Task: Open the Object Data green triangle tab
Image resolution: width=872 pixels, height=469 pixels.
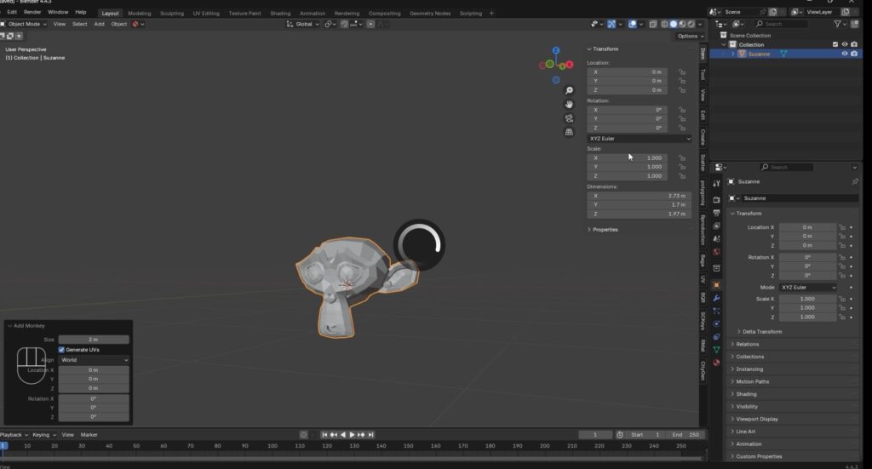Action: click(716, 350)
